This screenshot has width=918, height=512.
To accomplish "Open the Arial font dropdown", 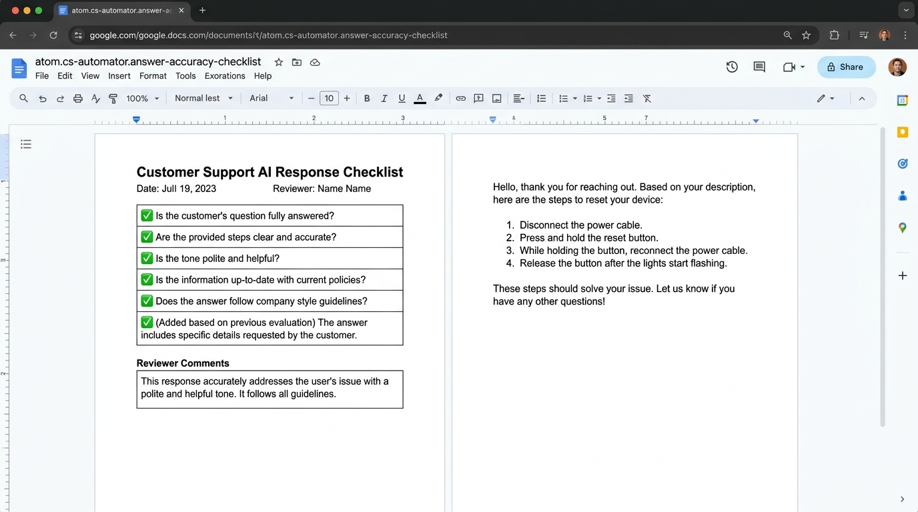I will 272,99.
